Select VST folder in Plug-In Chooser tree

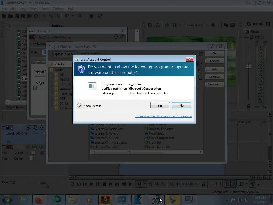(x=62, y=99)
